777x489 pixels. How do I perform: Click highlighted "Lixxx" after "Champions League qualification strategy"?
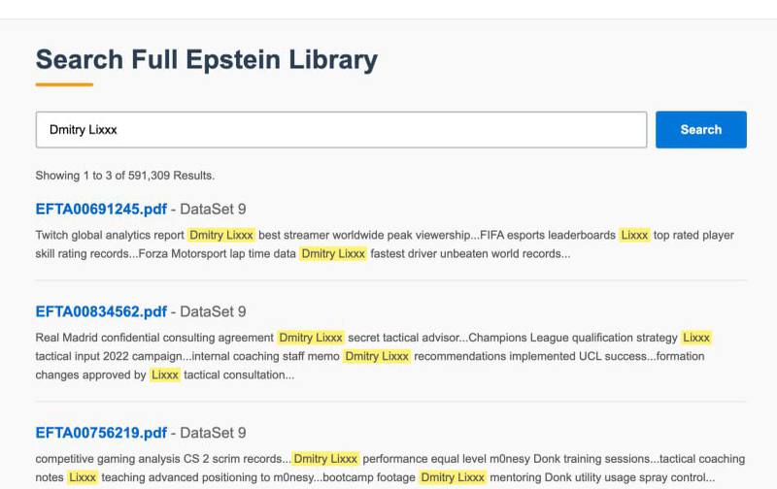coord(696,338)
